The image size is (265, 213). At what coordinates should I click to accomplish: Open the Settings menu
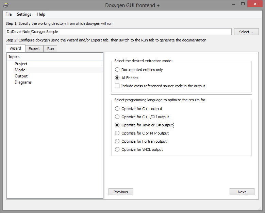24,14
